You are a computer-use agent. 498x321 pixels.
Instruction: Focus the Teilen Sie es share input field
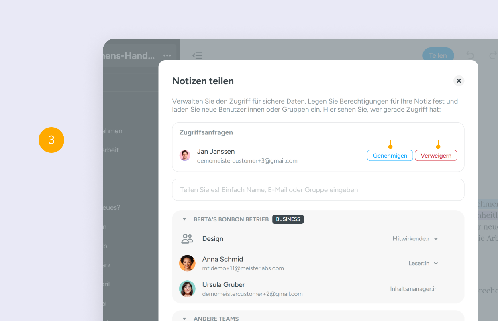318,190
